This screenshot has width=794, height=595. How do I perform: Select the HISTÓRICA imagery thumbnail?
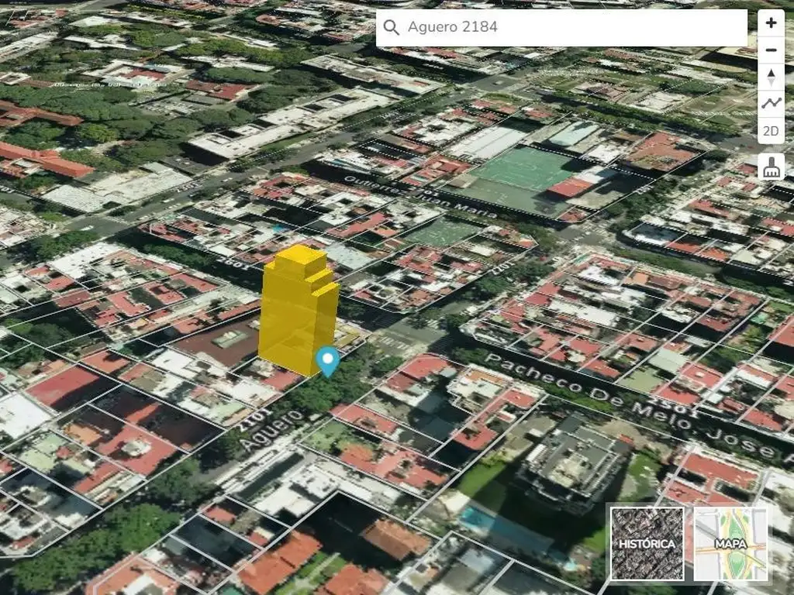(x=647, y=543)
